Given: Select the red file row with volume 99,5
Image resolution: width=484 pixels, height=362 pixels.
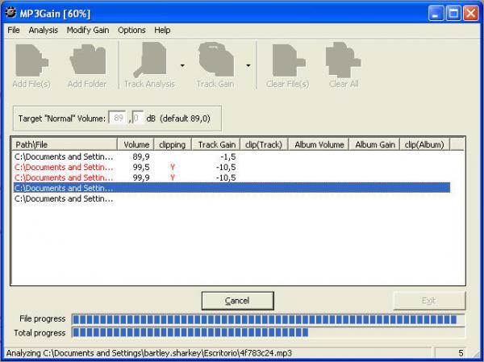Looking at the screenshot, I should coord(232,167).
